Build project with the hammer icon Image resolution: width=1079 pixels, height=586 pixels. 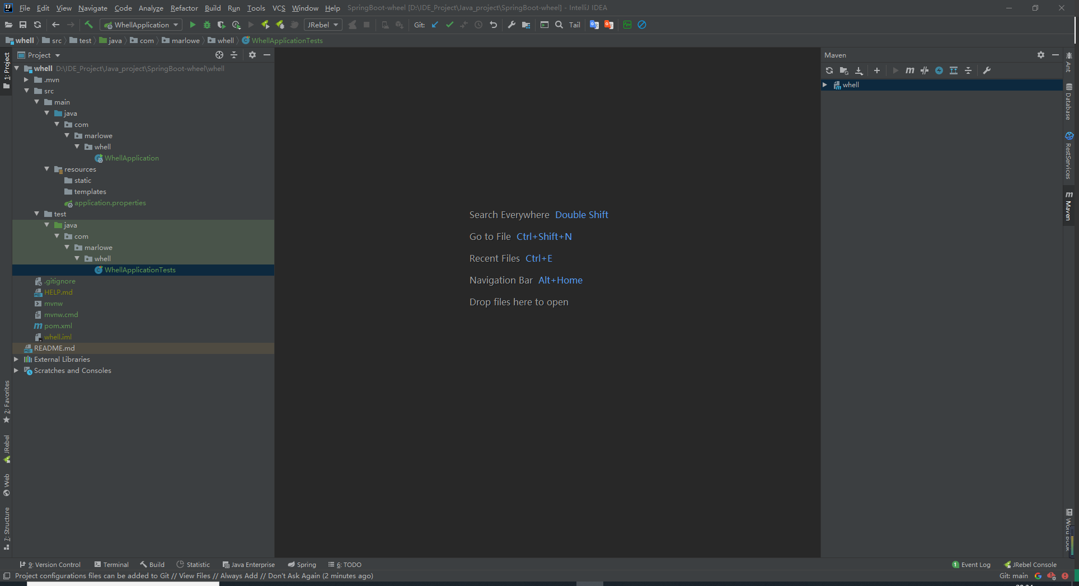pyautogui.click(x=88, y=25)
